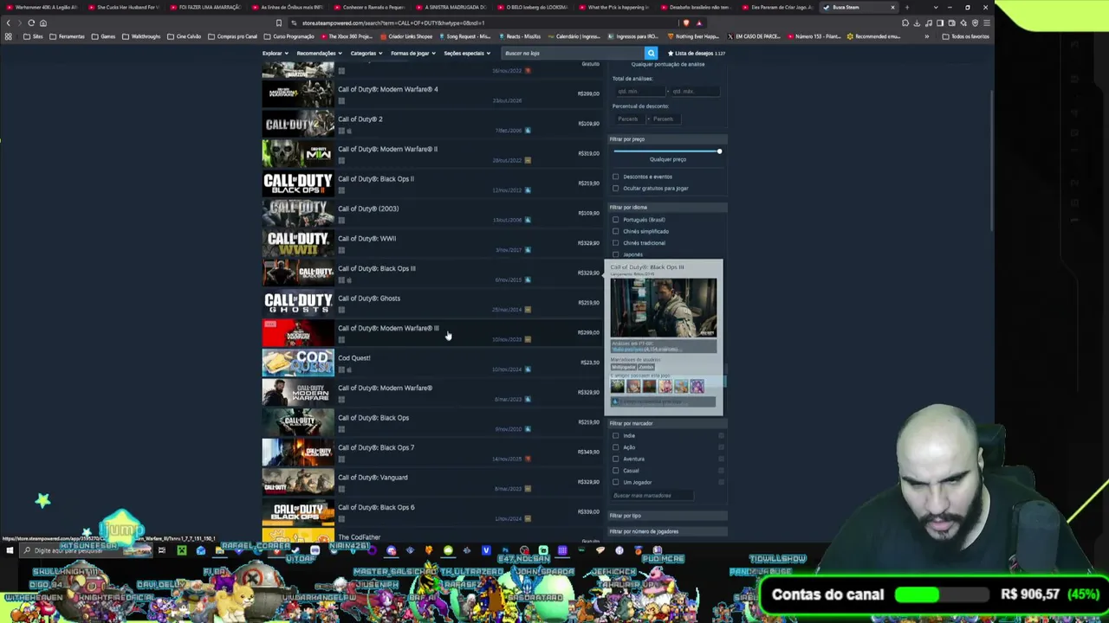Adjust the price filter slider handle
The image size is (1109, 623).
coord(719,151)
